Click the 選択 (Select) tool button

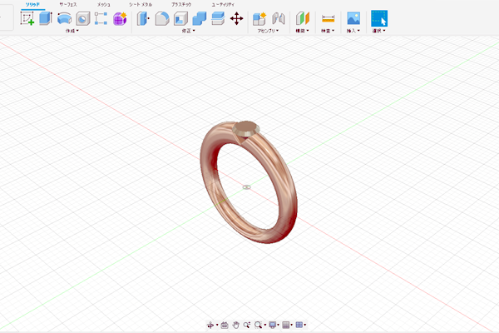379,18
